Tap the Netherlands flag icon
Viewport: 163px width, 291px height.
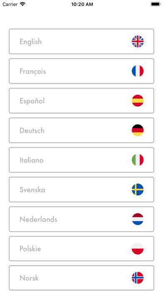point(138,219)
